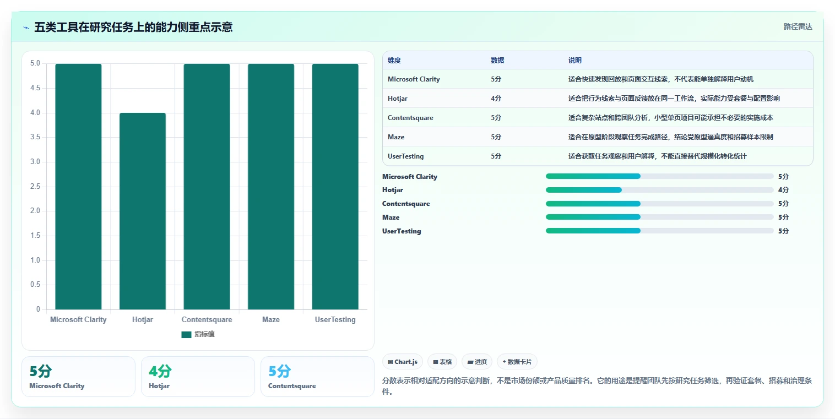The width and height of the screenshot is (835, 419).
Task: Click the 4分 value beside the Hotjar progress bar
Action: [x=783, y=190]
